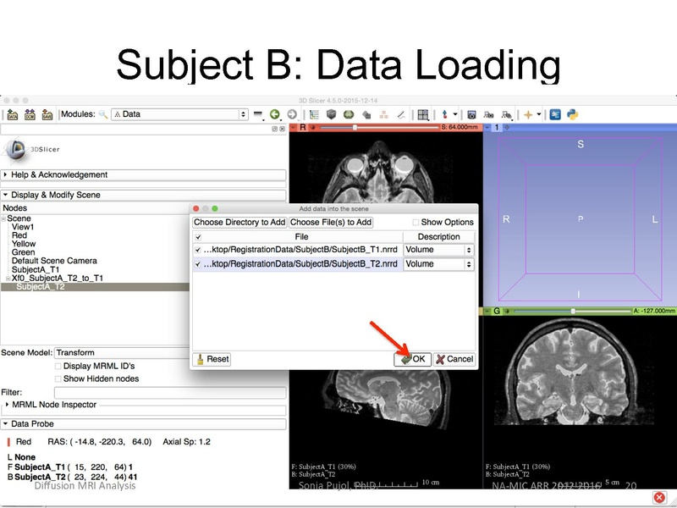
Task: Uncheck the SubjectB_T1.nrrd file entry
Action: (x=197, y=249)
